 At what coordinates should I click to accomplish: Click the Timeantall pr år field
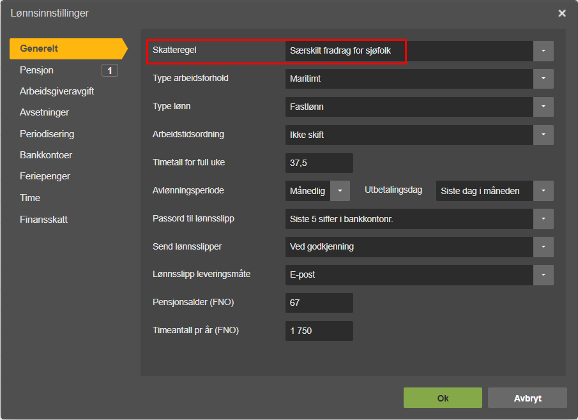tap(319, 331)
